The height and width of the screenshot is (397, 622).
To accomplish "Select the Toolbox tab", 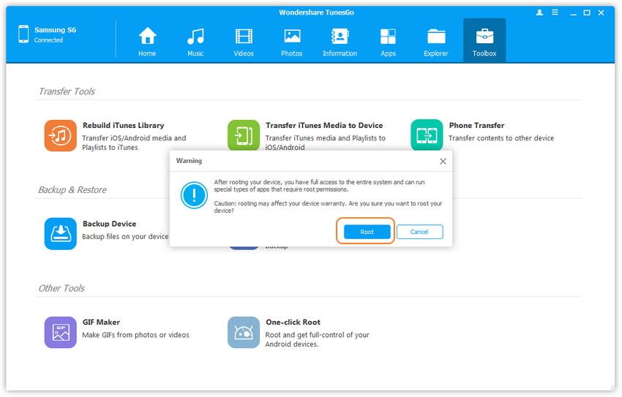I will pyautogui.click(x=484, y=42).
